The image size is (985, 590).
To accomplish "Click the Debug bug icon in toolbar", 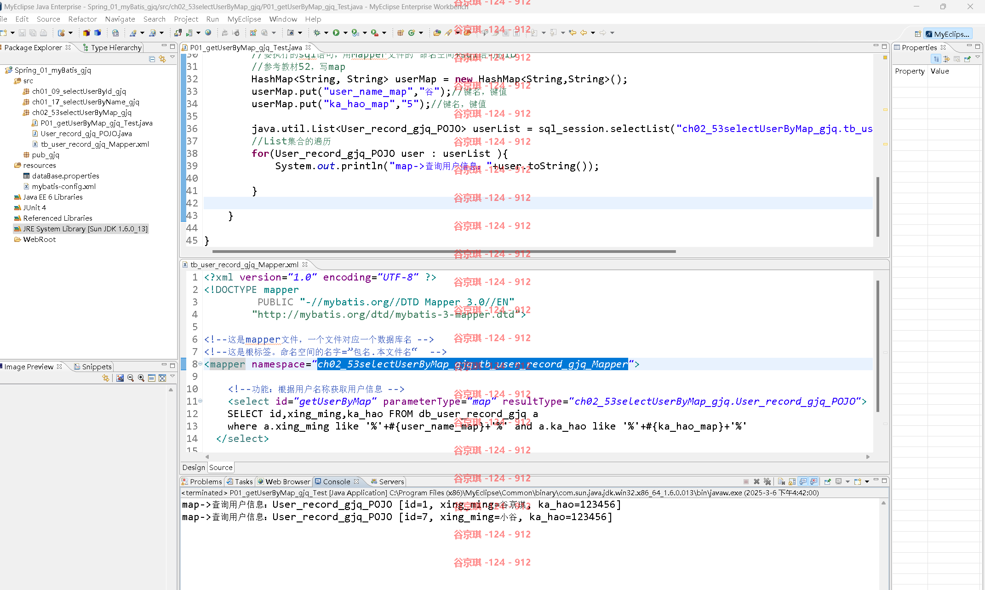I will [x=317, y=33].
